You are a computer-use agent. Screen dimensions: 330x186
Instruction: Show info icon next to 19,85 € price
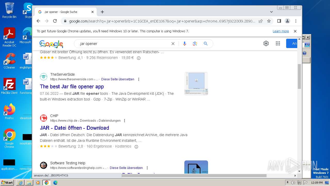(139, 58)
